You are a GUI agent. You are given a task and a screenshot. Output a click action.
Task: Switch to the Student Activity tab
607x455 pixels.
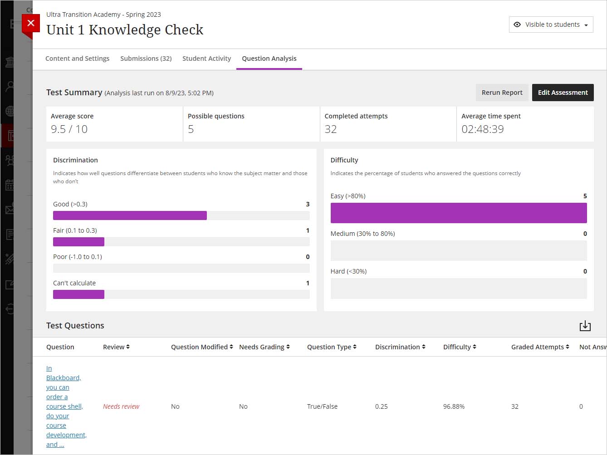[x=206, y=59]
